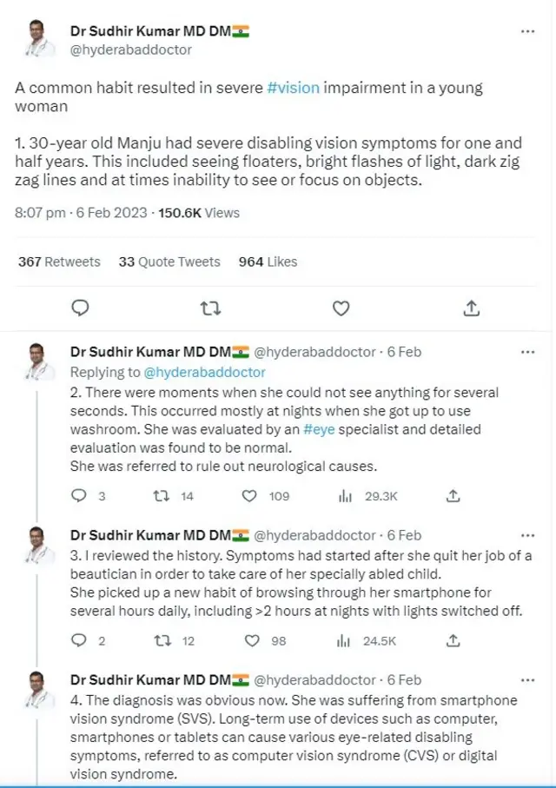Reply to the main tweet
This screenshot has width=556, height=788.
coord(80,308)
